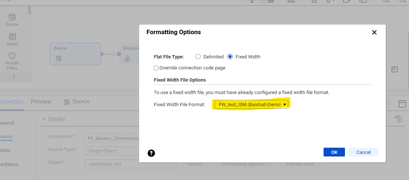Viewport: 409px width, 180px height.
Task: Switch to the Preview tab
Action: 41,101
